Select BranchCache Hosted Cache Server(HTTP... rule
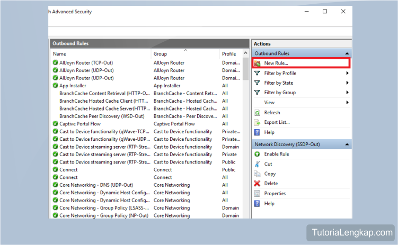Screen dimensions: 398x245 pos(146,108)
